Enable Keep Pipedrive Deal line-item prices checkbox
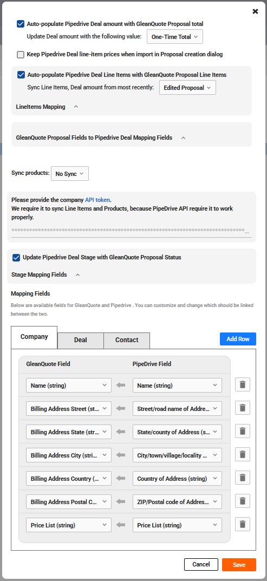The width and height of the screenshot is (267, 581). tap(21, 55)
